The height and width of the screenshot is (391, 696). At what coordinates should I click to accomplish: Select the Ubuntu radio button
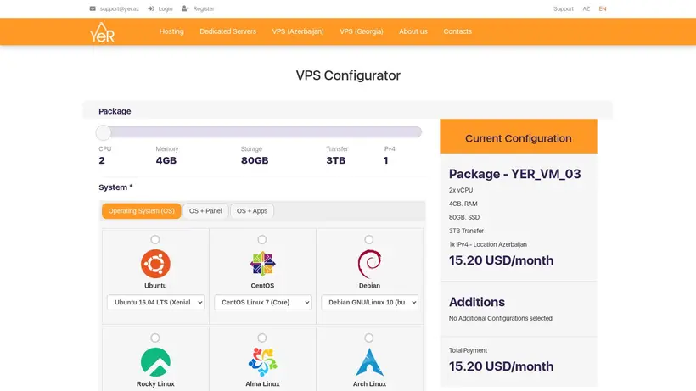(x=155, y=240)
